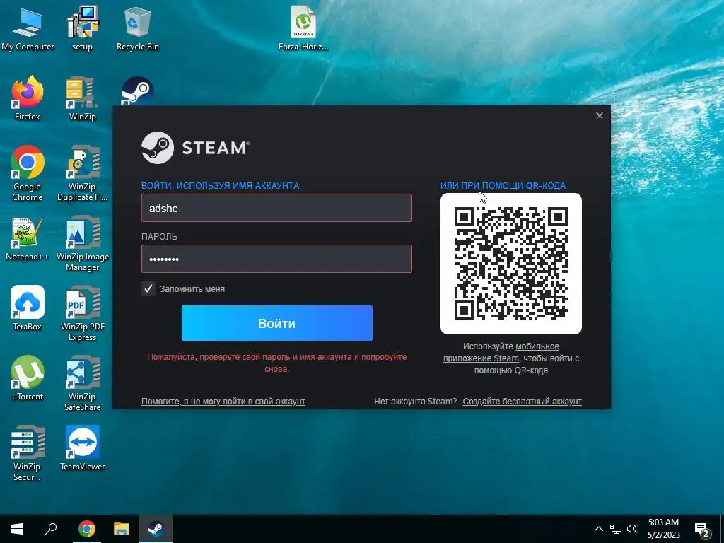Open WinZip Image Manager shortcut
Image resolution: width=724 pixels, height=543 pixels.
82,243
